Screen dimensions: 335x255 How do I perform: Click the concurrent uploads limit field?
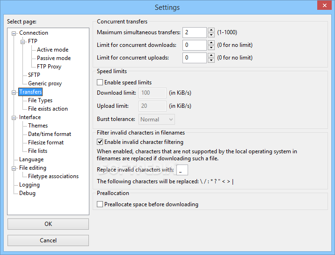coord(195,58)
